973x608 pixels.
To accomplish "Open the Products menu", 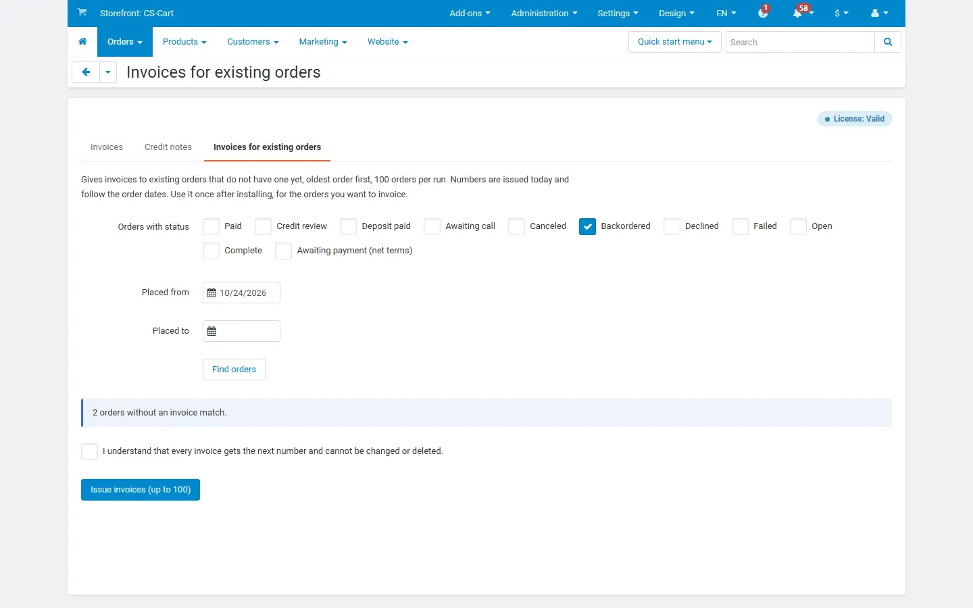I will pyautogui.click(x=184, y=42).
